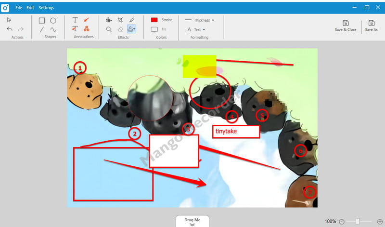Click the app logo icon in title bar
Image resolution: width=385 pixels, height=227 pixels.
pos(5,8)
